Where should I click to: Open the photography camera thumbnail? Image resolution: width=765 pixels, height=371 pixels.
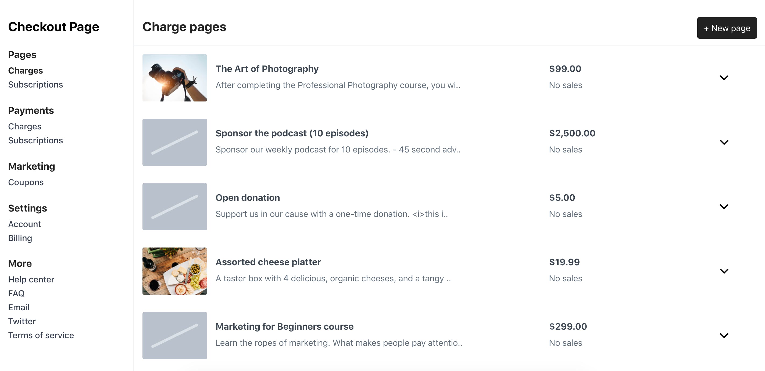[175, 78]
